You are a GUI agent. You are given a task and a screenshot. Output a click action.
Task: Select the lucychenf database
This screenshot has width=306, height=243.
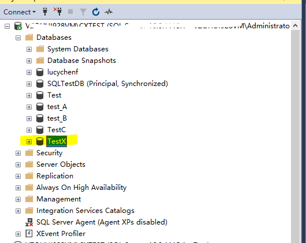point(63,72)
